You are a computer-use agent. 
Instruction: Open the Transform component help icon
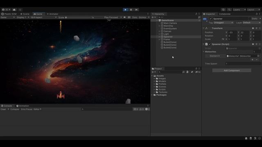(x=253, y=28)
